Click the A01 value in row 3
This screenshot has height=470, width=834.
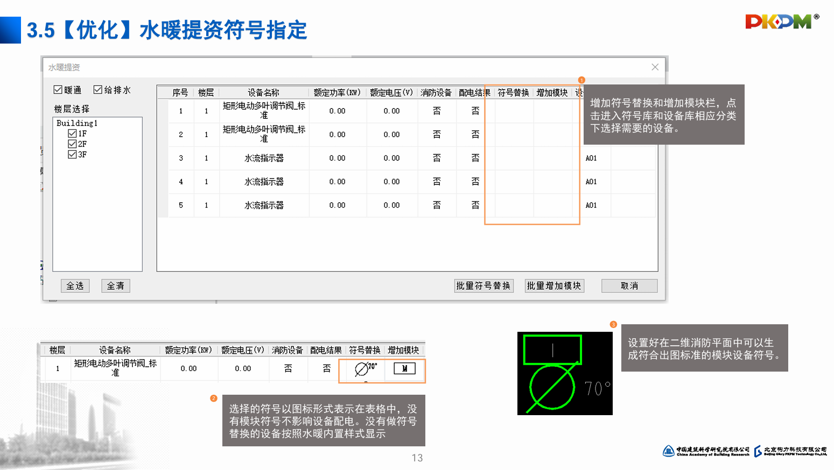coord(591,158)
